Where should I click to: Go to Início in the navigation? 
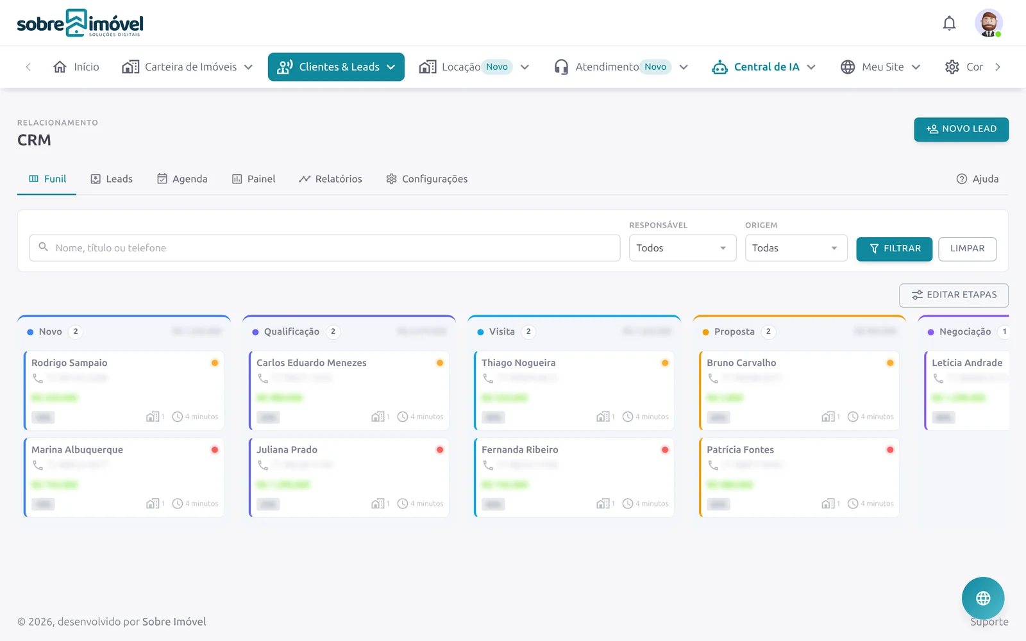coord(76,67)
